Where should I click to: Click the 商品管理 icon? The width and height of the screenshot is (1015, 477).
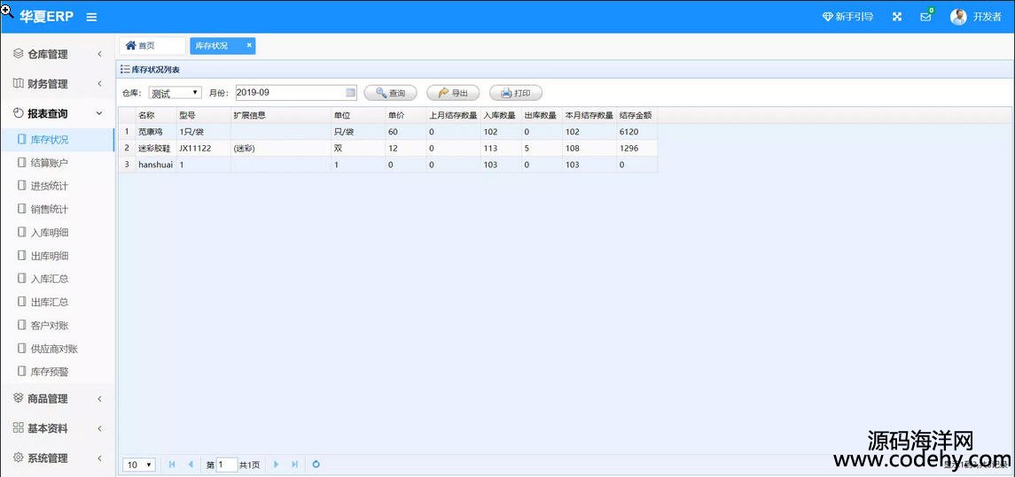click(x=18, y=398)
